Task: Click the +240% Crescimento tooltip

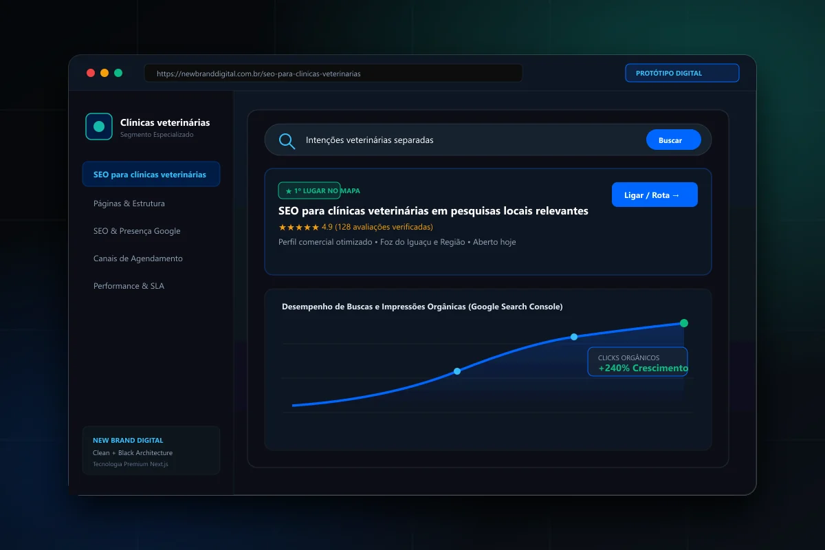Action: (637, 362)
